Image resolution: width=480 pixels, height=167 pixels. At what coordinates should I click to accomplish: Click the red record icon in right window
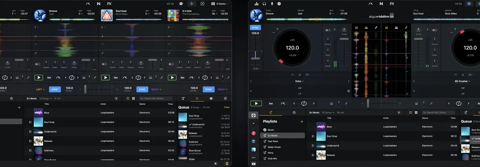pyautogui.click(x=279, y=4)
